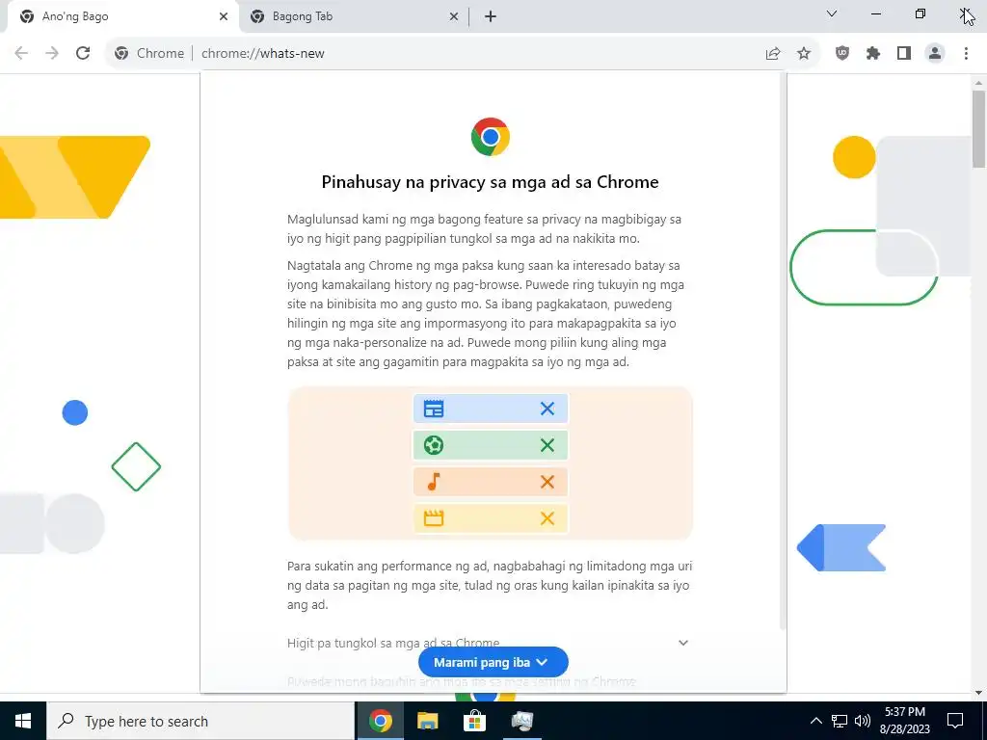Screen dimensions: 987x740
Task: Go forward with the right arrow
Action: (x=52, y=54)
